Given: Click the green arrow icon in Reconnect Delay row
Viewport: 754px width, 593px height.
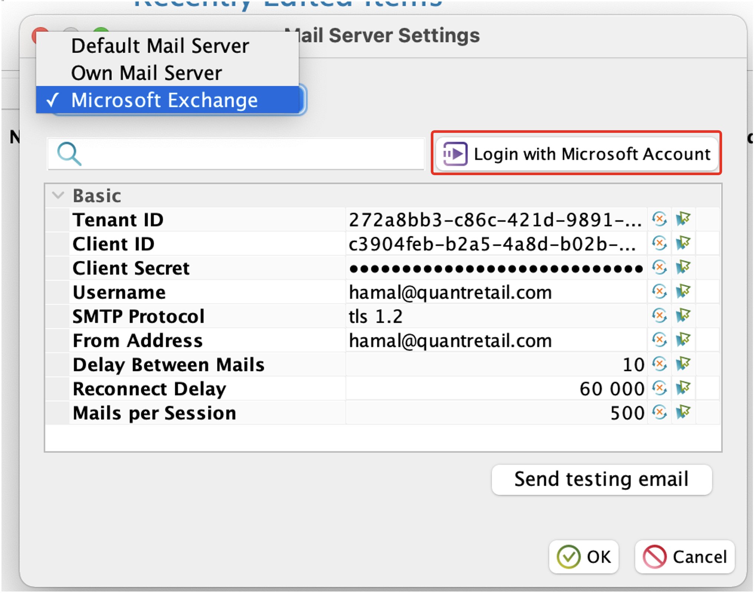Looking at the screenshot, I should [683, 388].
